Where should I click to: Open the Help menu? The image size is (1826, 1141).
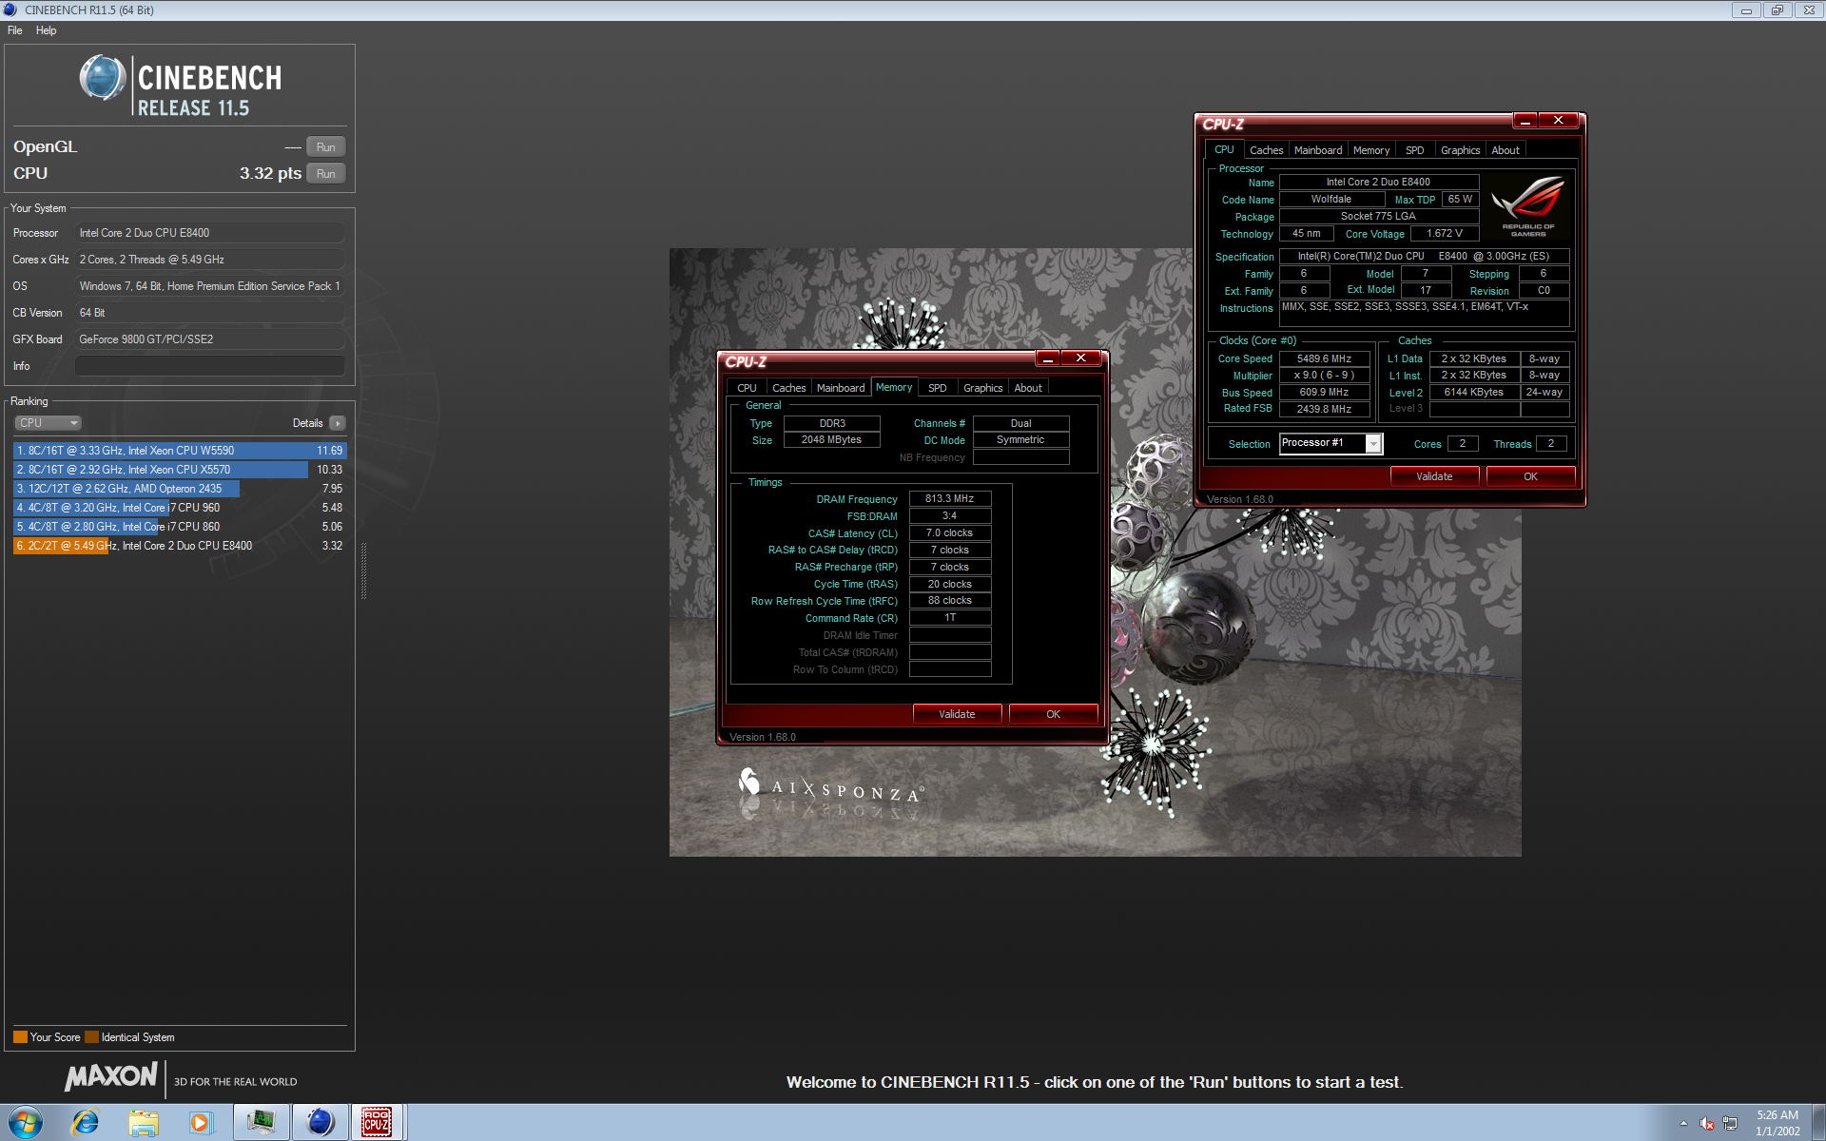pos(46,30)
